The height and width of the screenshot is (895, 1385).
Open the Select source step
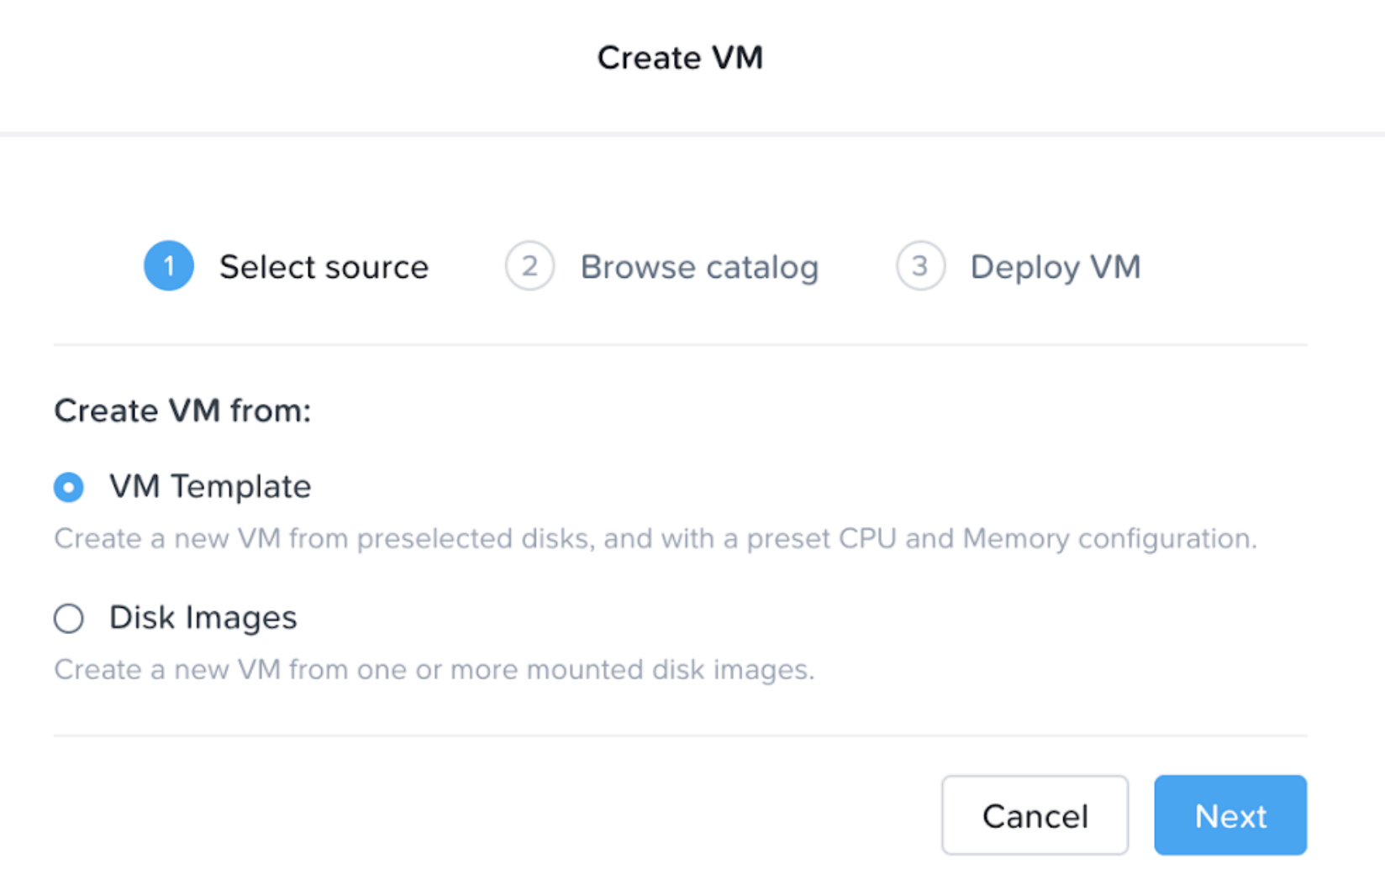tap(324, 266)
